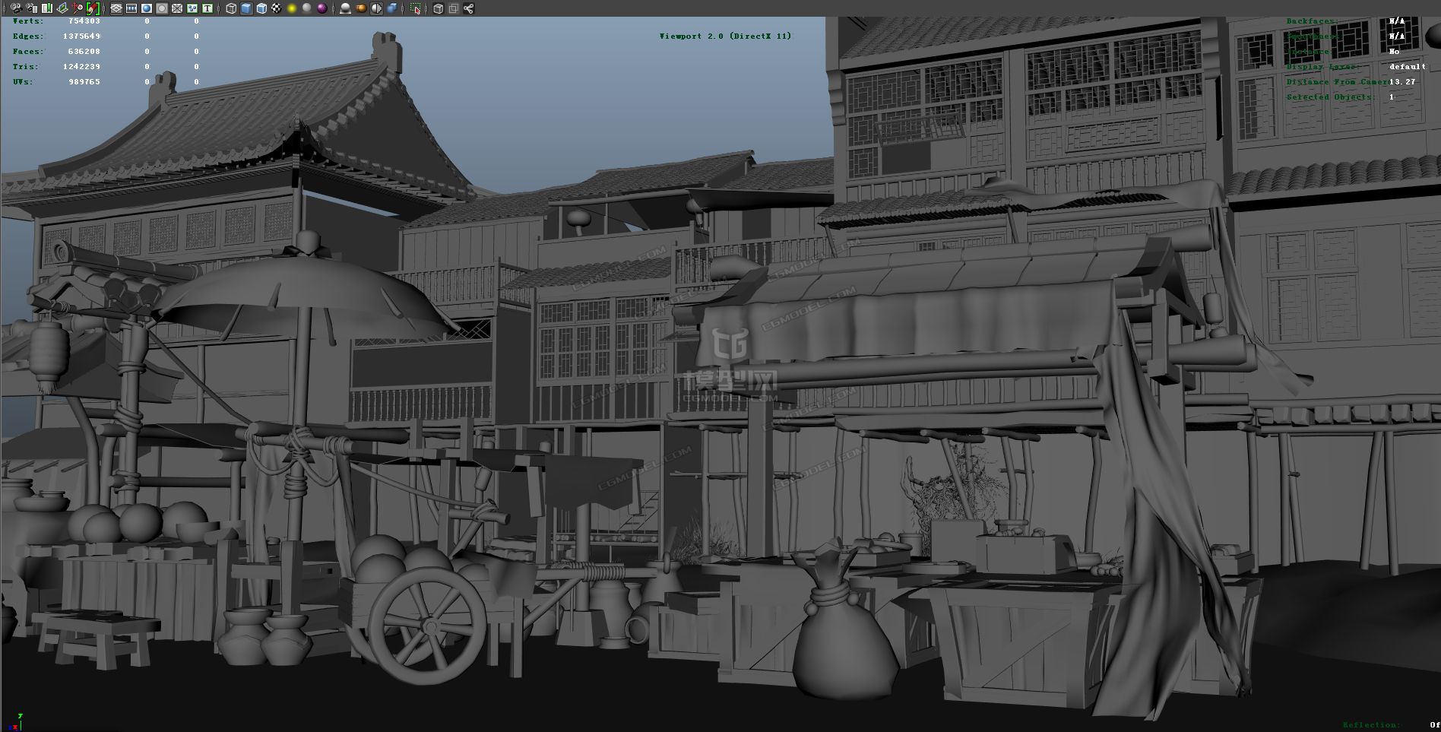The height and width of the screenshot is (732, 1441).
Task: Toggle X-Ray overlapping squares icon
Action: [x=454, y=8]
